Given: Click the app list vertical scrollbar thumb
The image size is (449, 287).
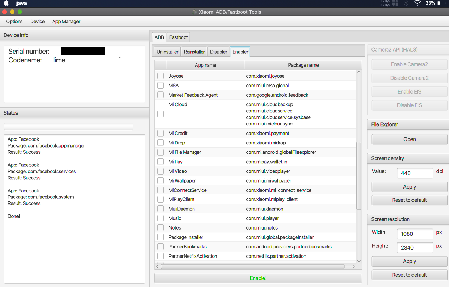Looking at the screenshot, I should point(358,176).
